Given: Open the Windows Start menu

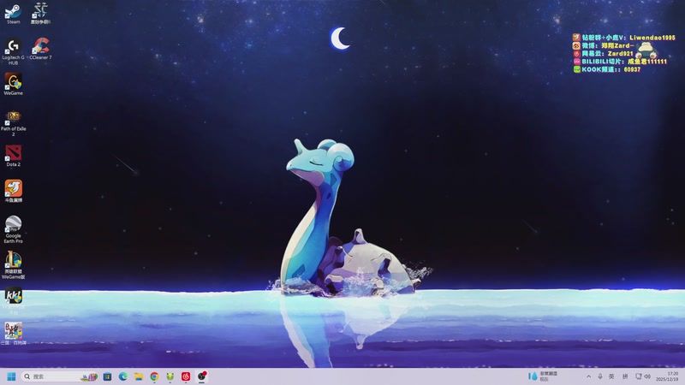Looking at the screenshot, I should pyautogui.click(x=11, y=376).
